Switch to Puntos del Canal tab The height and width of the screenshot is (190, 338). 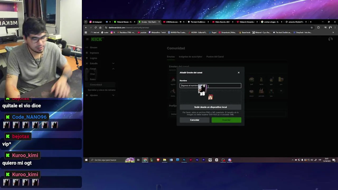(215, 57)
